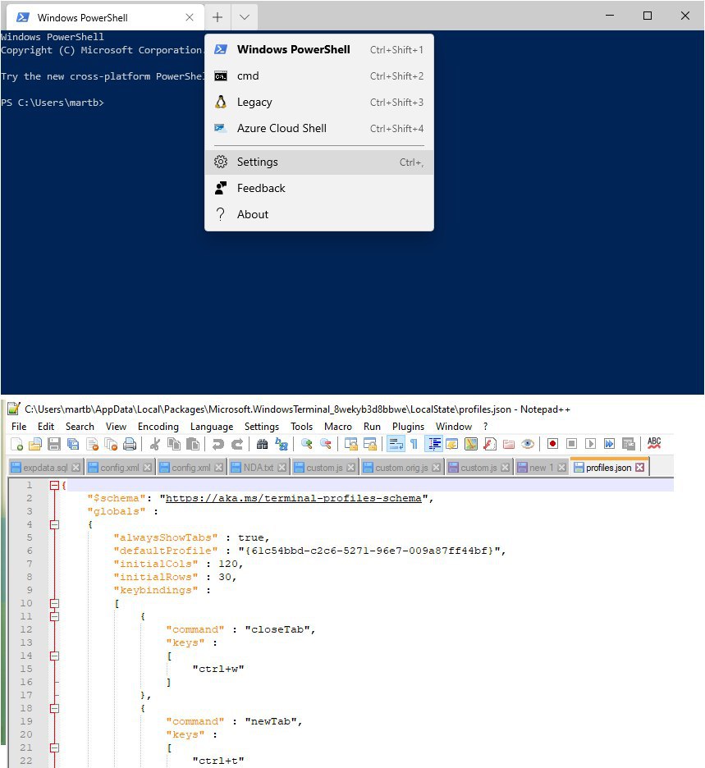The width and height of the screenshot is (705, 768).
Task: Click the New file icon in Notepad++ toolbar
Action: [x=16, y=444]
